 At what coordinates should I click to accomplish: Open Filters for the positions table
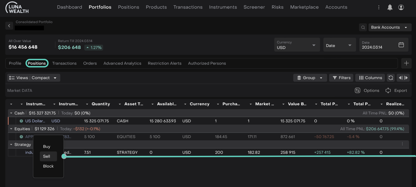(x=341, y=78)
